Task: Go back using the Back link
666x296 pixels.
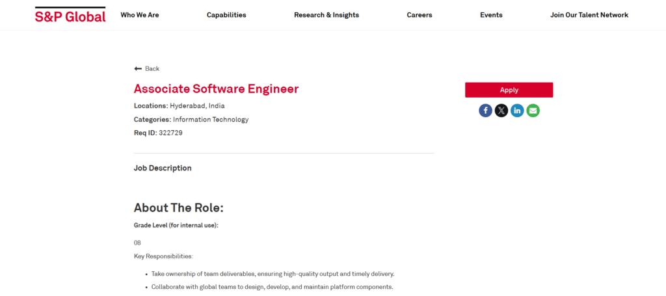Action: (x=152, y=69)
